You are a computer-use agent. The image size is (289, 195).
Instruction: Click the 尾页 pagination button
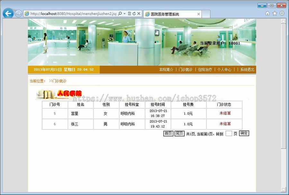pyautogui.click(x=179, y=133)
